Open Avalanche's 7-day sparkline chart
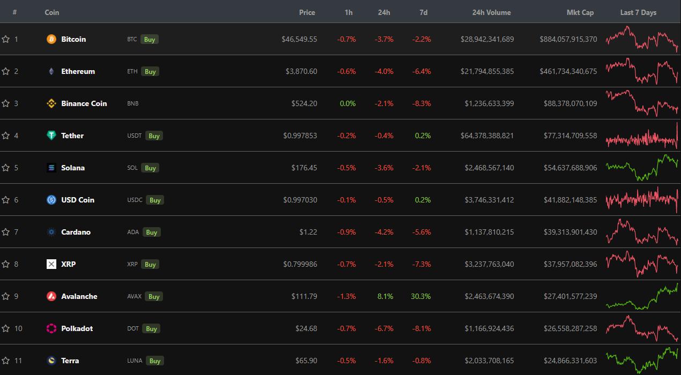681x375 pixels. pyautogui.click(x=642, y=296)
